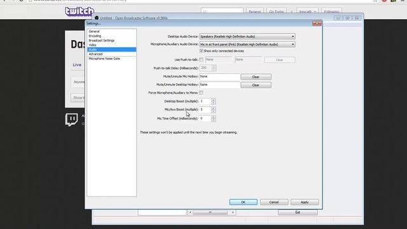Close the Settings dialog
Viewport: 407px width, 229px height.
click(317, 24)
